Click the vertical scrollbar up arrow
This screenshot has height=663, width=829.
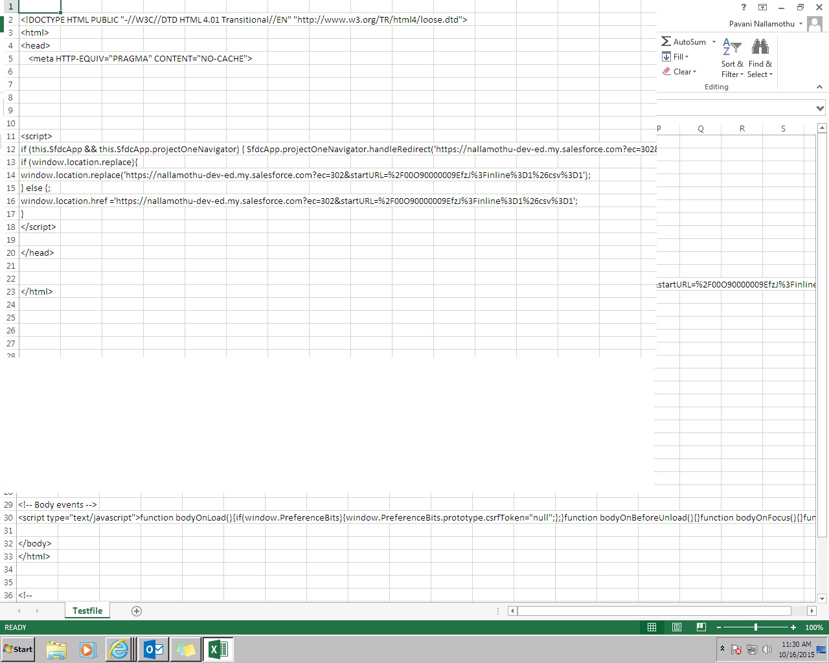(x=822, y=128)
